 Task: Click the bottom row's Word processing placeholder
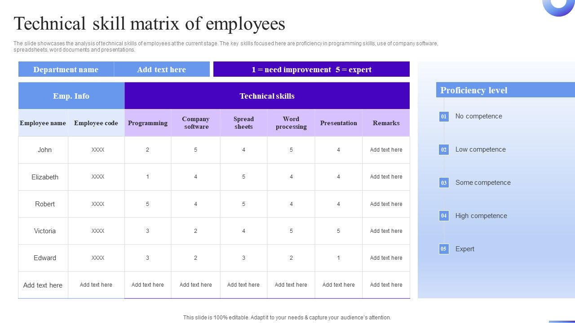click(x=291, y=285)
